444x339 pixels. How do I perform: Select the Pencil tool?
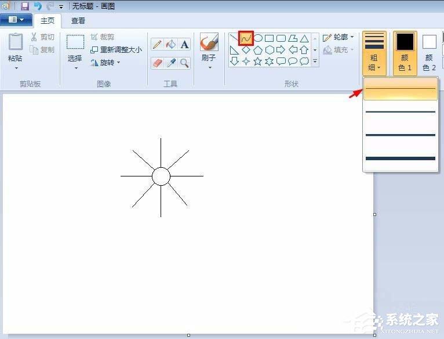tap(157, 45)
